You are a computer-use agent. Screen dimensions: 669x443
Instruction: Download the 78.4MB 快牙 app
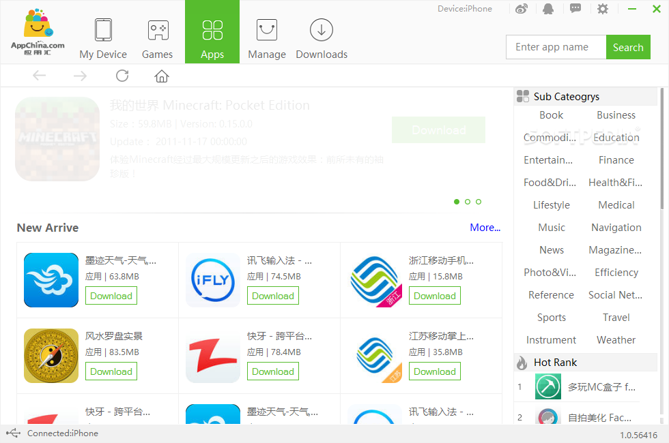(x=273, y=371)
